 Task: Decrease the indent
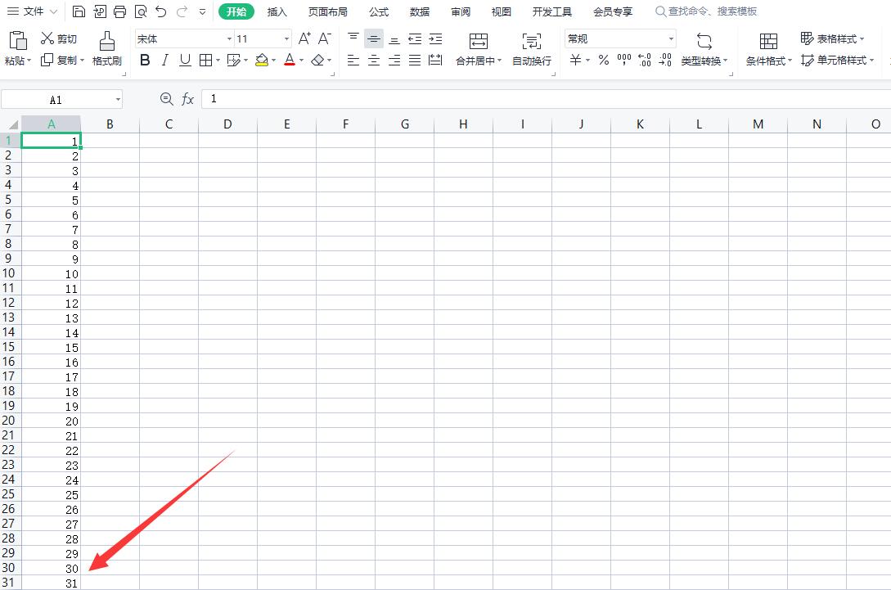coord(415,38)
